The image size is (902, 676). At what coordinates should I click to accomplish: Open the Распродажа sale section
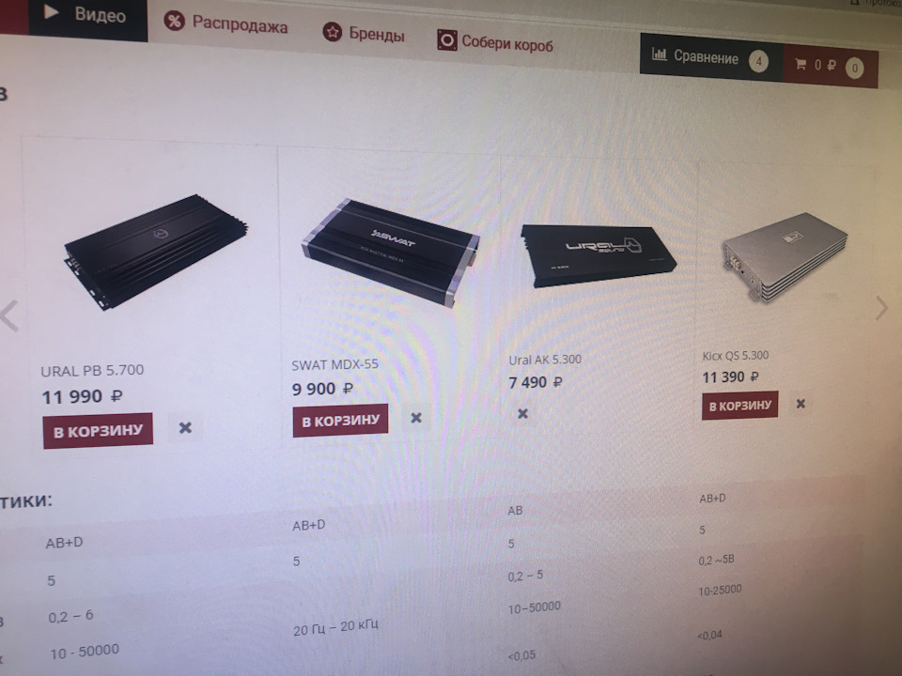pos(240,24)
